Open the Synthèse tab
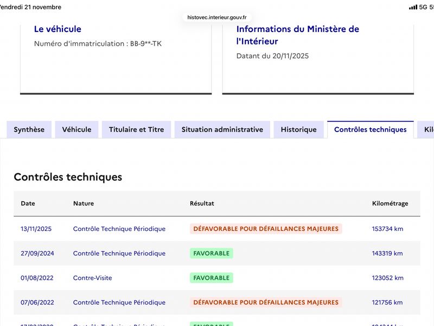 (29, 129)
